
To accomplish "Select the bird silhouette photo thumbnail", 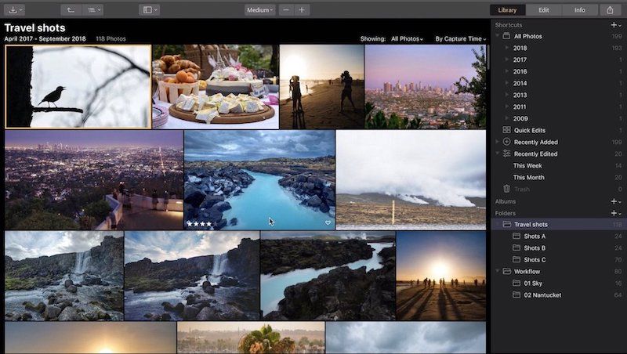I will coord(78,86).
